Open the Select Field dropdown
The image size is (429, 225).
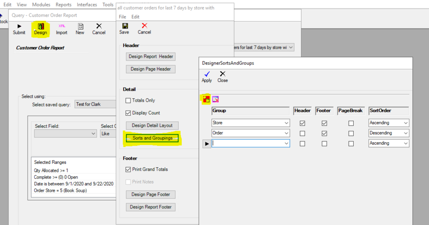click(65, 133)
